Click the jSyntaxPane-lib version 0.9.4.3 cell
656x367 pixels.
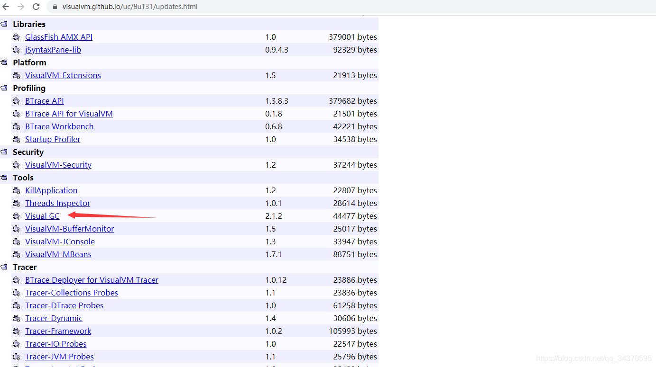coord(277,50)
